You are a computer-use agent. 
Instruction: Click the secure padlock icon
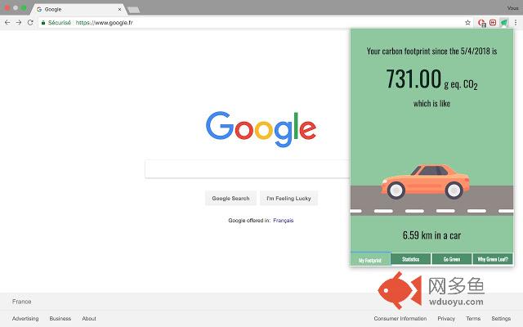tap(42, 23)
